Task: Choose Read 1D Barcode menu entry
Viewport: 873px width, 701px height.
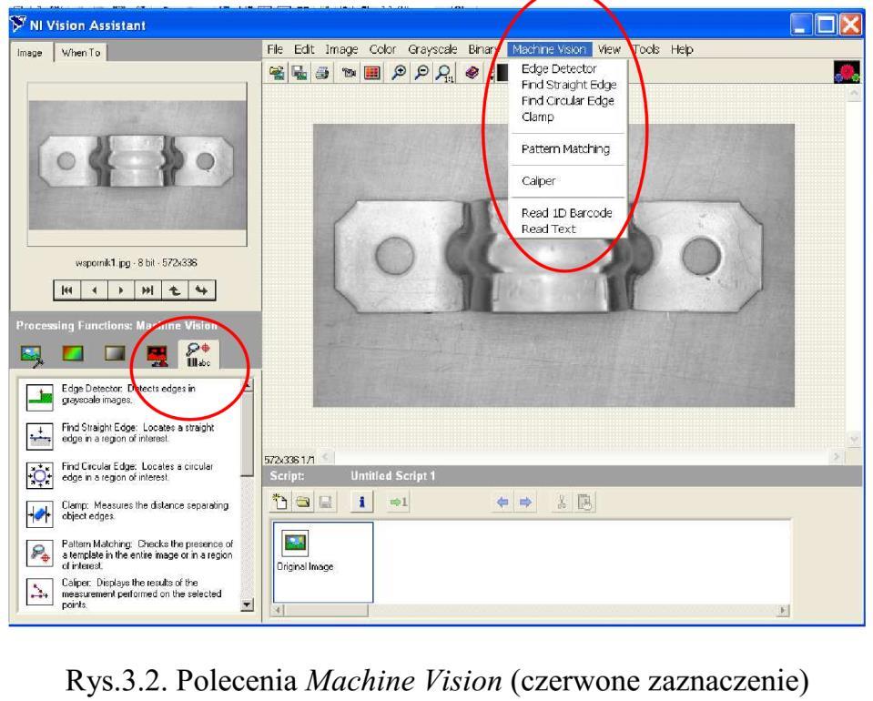Action: (566, 213)
